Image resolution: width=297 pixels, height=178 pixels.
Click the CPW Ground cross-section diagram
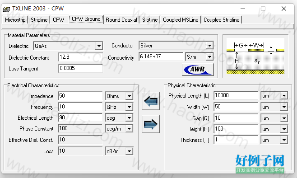click(255, 56)
